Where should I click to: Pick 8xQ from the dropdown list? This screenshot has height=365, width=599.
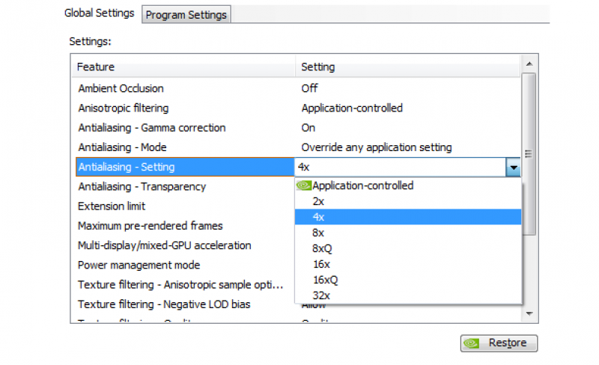tap(323, 248)
